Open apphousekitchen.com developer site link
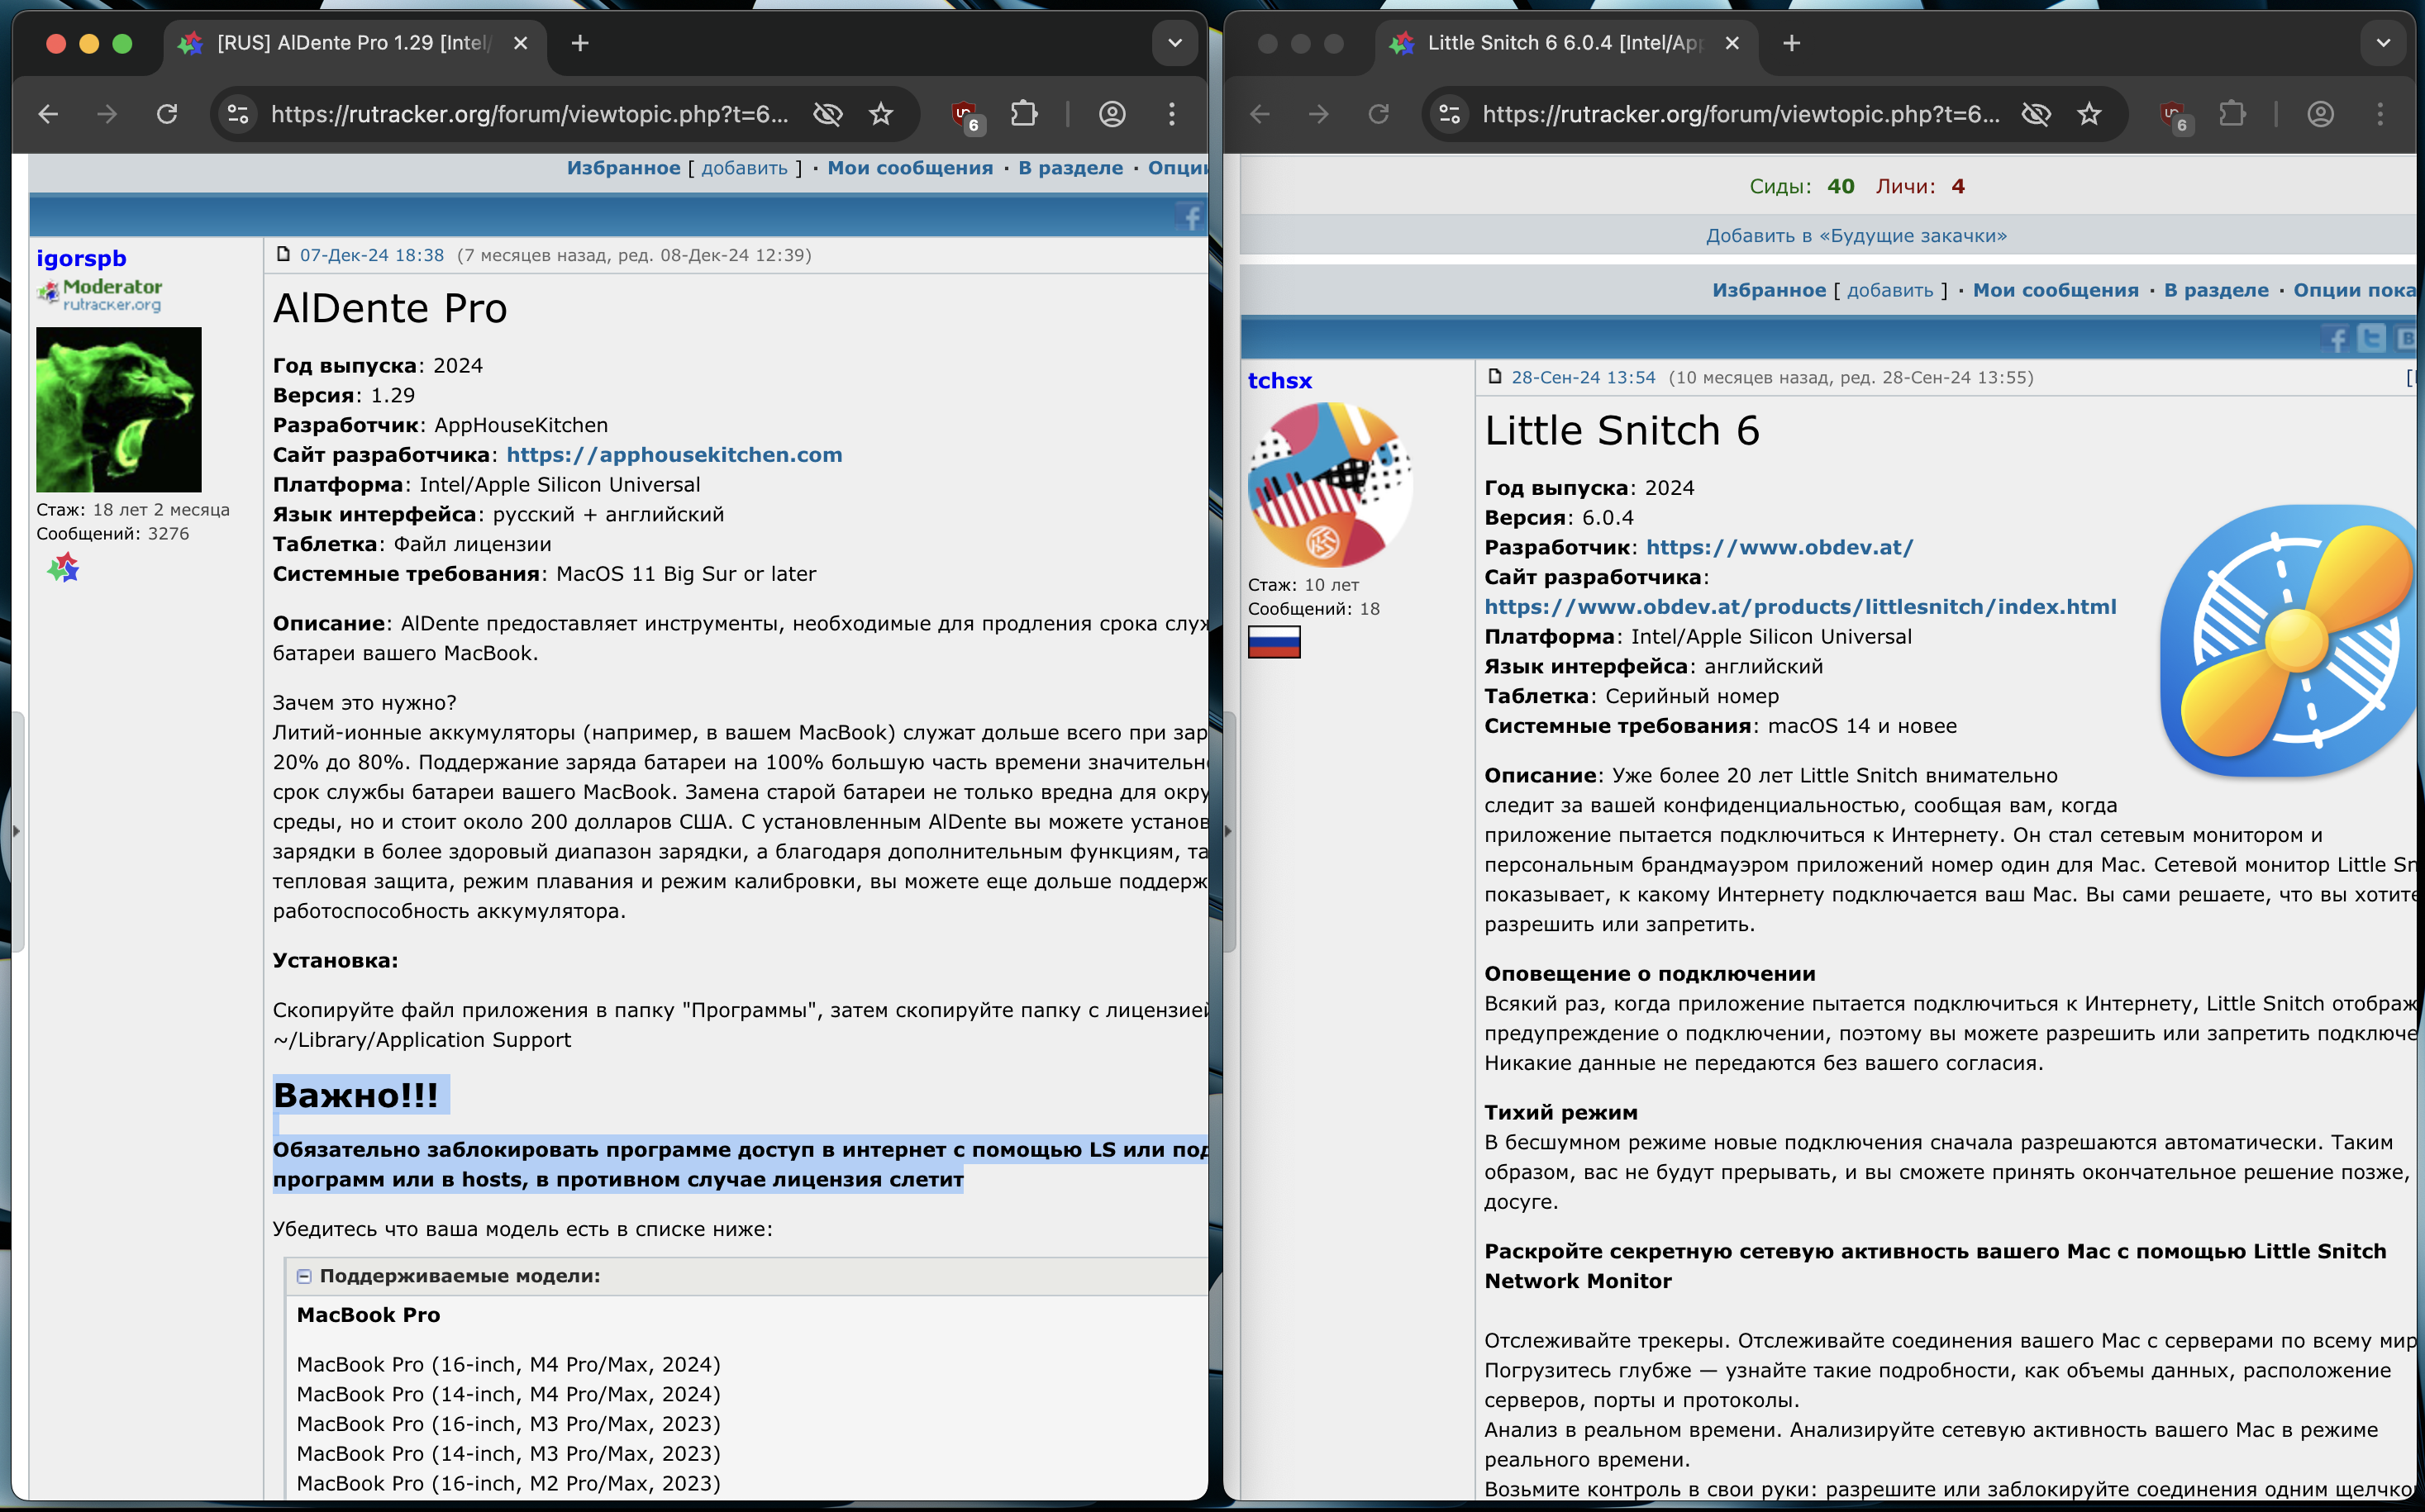Image resolution: width=2425 pixels, height=1512 pixels. click(x=674, y=455)
